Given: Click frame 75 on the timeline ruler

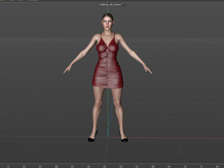Looking at the screenshot, I should tap(201, 167).
